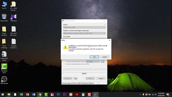Click the microphone tray icon
The height and width of the screenshot is (97, 172).
[x=143, y=95]
